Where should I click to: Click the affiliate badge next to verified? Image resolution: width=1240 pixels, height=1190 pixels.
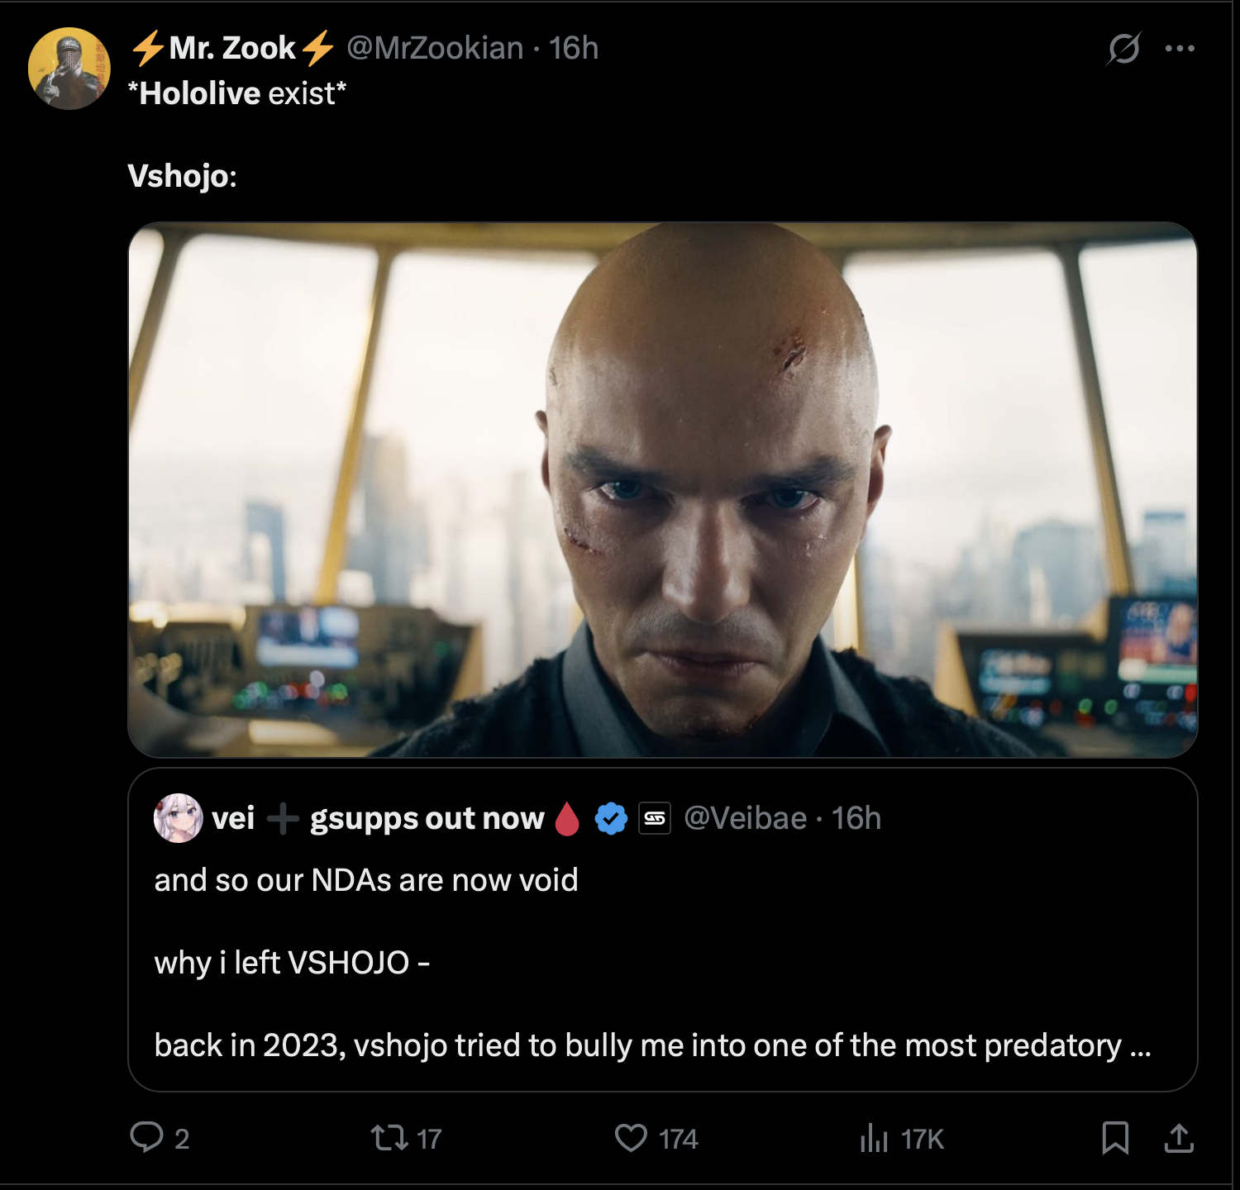coord(655,818)
